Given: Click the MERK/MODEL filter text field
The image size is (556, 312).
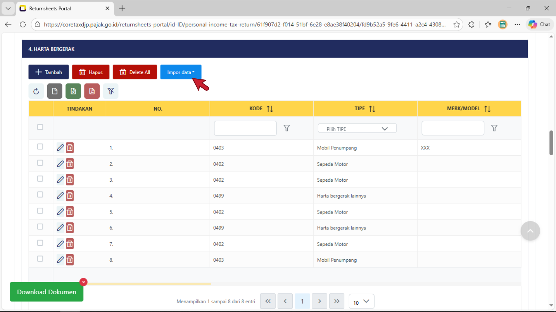Looking at the screenshot, I should tap(452, 128).
